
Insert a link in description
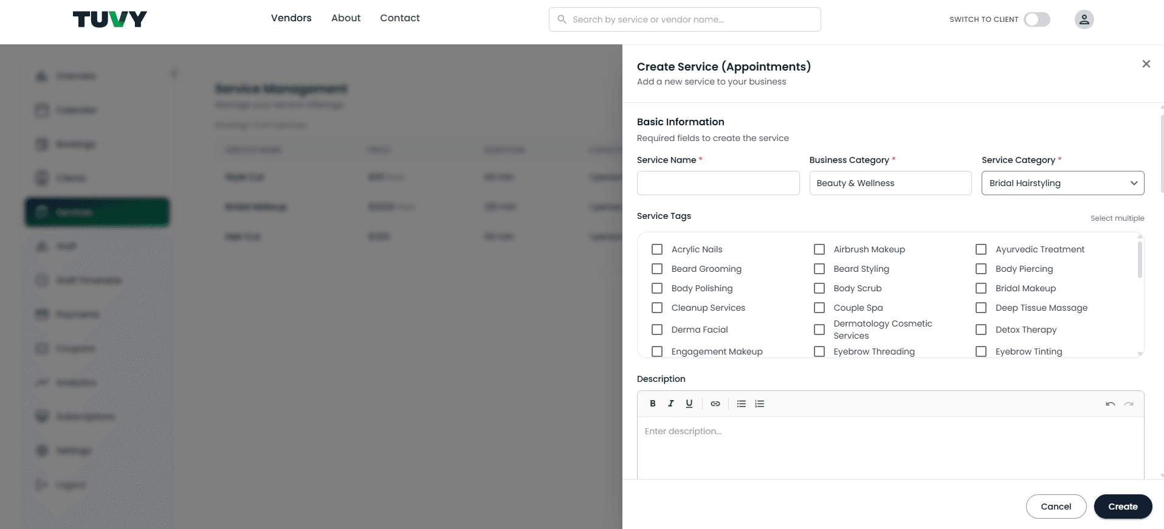[x=715, y=404]
